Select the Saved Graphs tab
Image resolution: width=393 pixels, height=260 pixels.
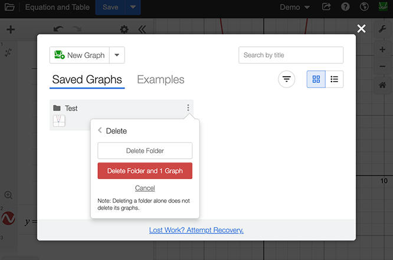click(x=87, y=80)
